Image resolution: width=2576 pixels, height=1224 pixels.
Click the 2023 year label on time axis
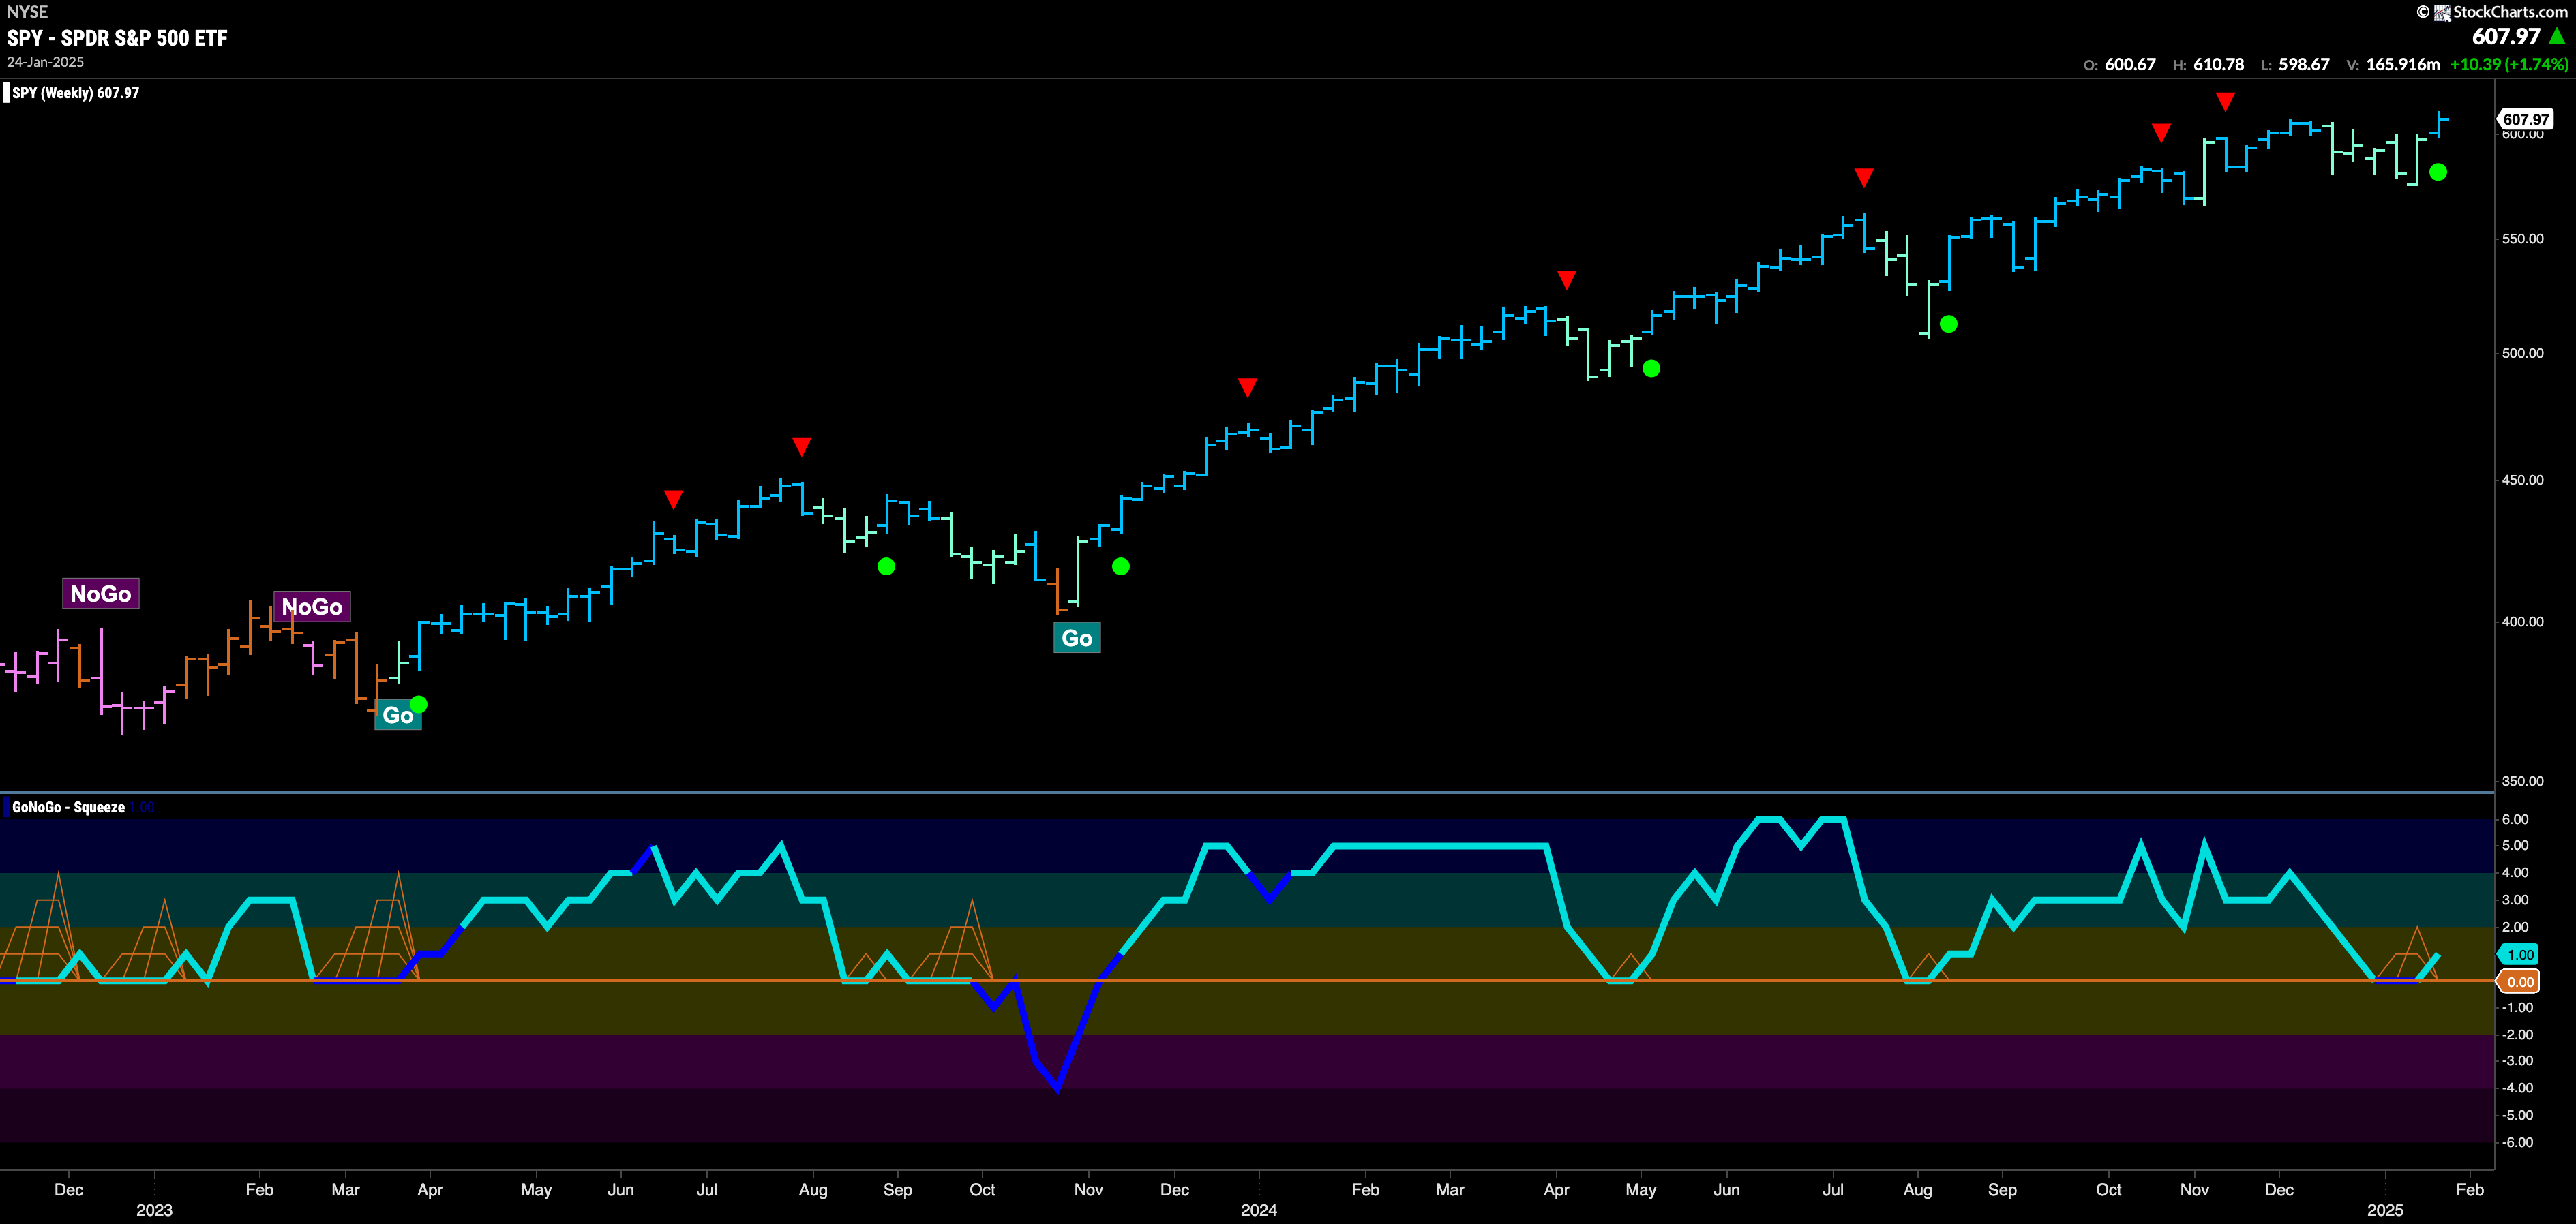[x=154, y=1210]
